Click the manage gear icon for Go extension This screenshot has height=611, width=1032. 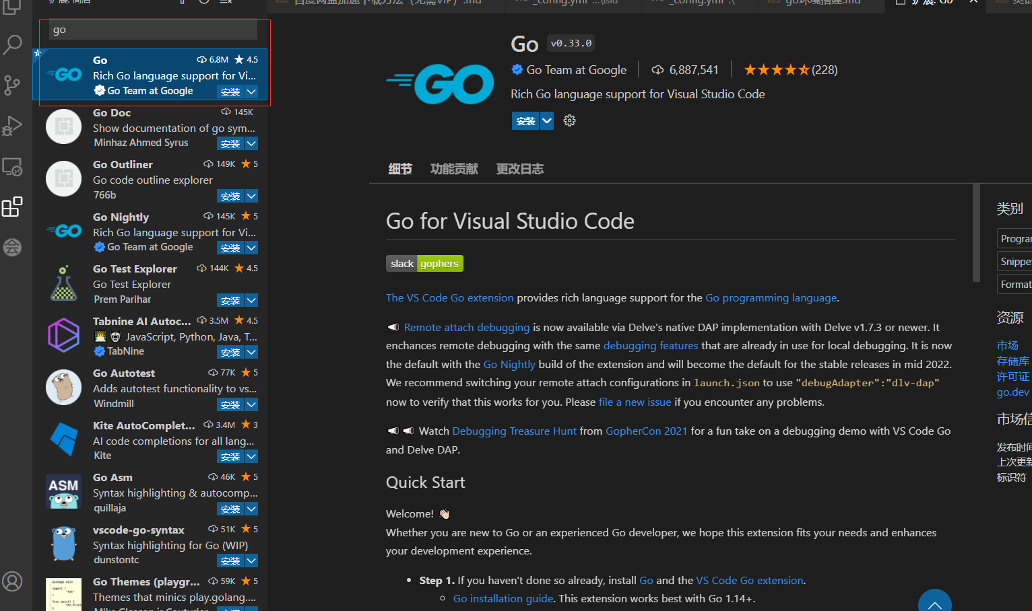click(569, 120)
